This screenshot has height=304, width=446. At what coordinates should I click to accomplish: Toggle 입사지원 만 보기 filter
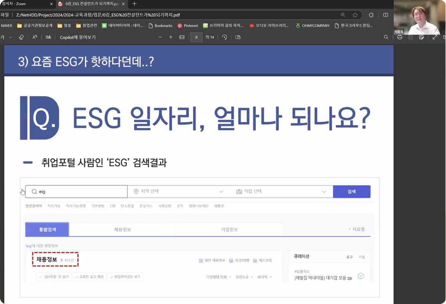click(54, 277)
